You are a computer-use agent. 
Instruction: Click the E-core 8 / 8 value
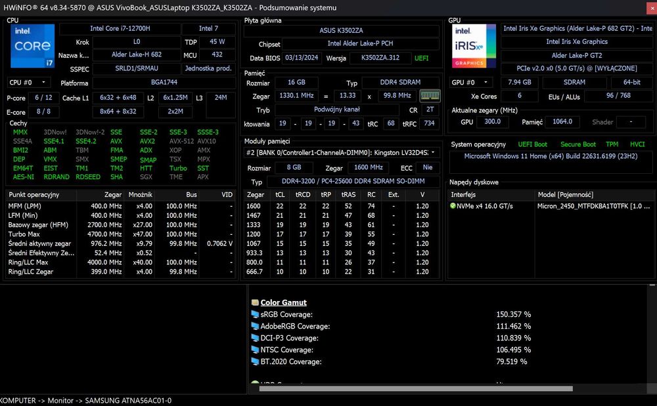43,112
